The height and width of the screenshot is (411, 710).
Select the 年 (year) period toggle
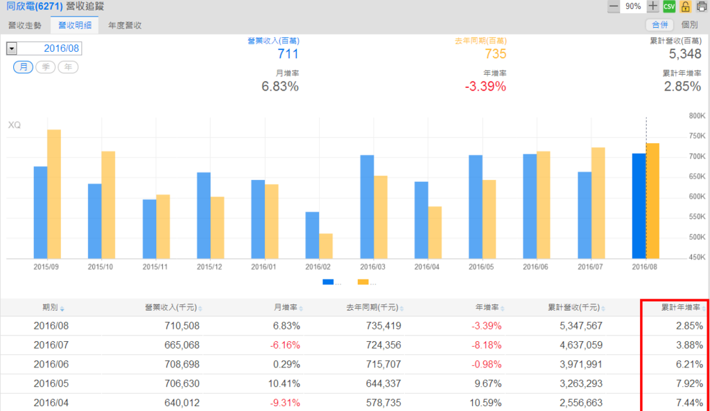coord(68,67)
